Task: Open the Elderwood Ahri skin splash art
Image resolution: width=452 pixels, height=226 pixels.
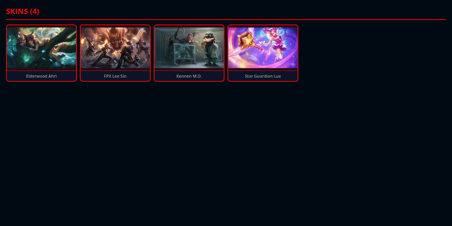Action: pos(41,48)
